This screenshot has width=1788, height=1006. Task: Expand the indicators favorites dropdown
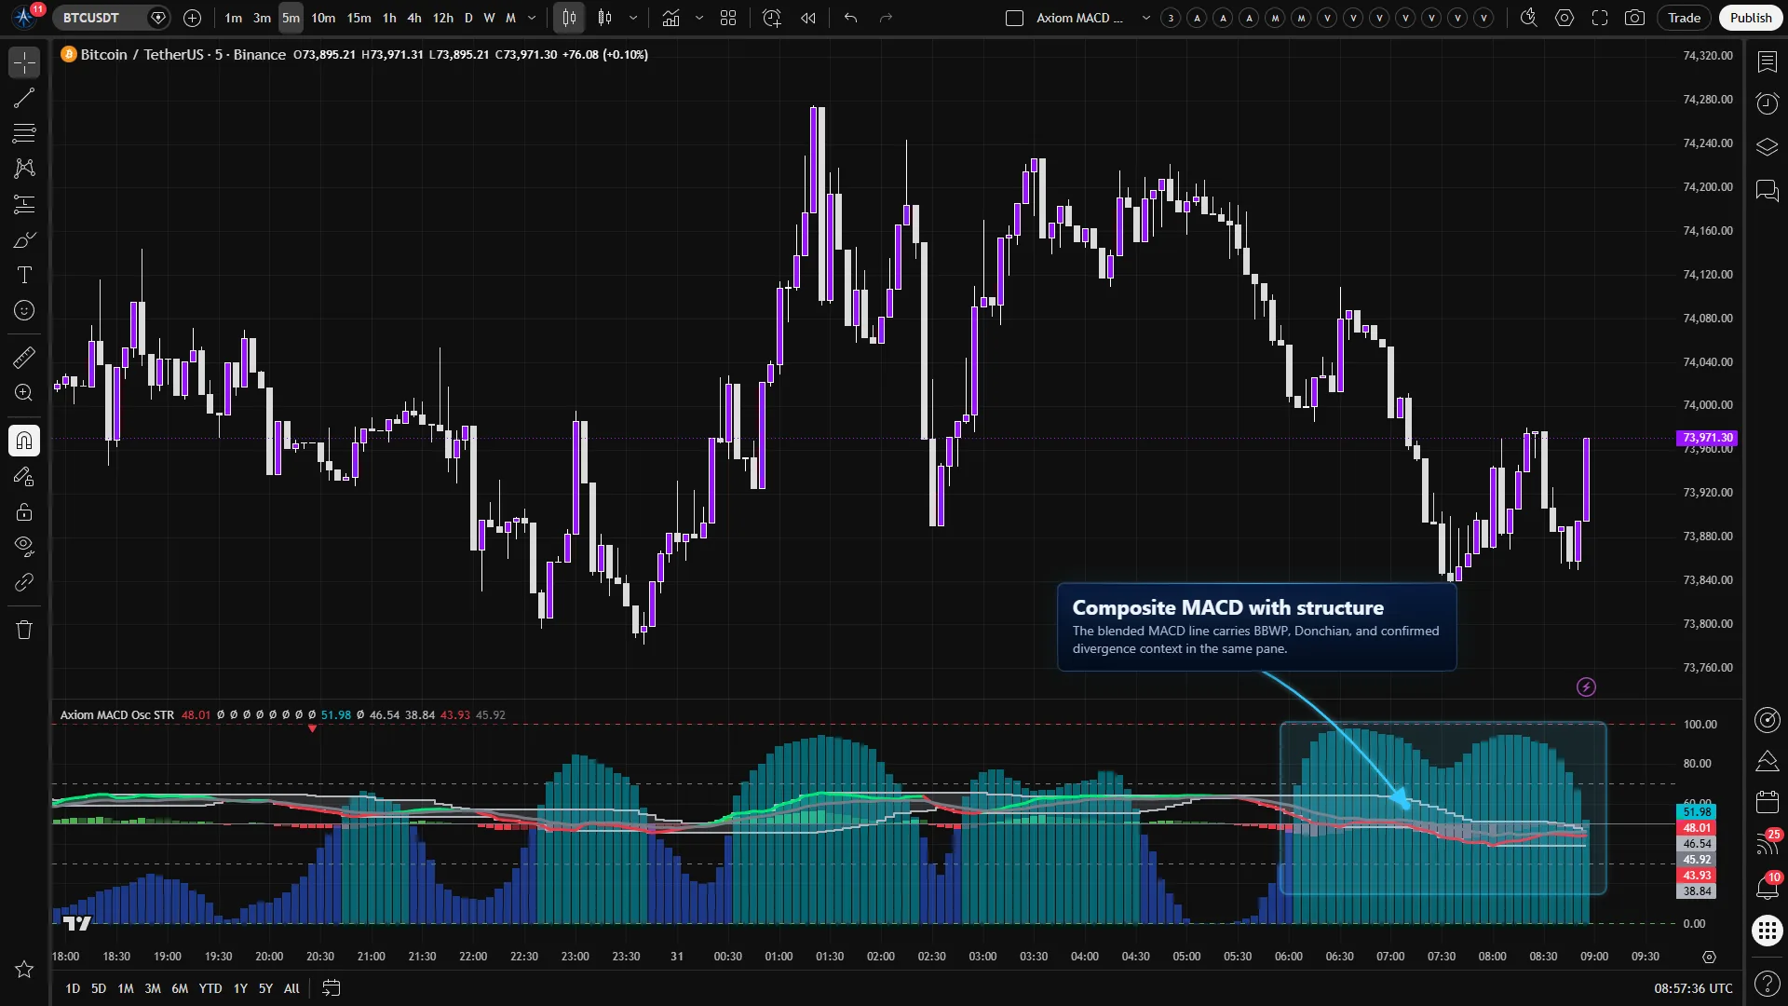click(699, 18)
